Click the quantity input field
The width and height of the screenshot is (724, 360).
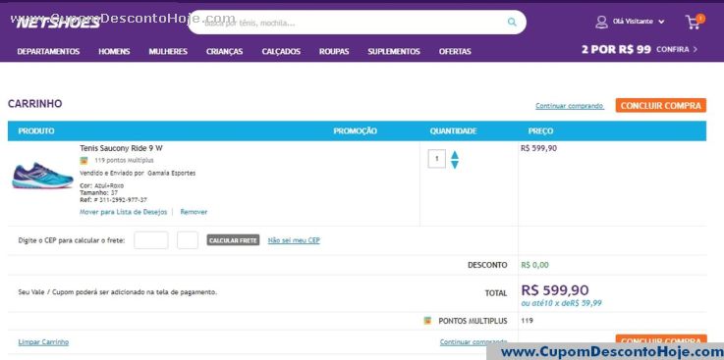[436, 159]
